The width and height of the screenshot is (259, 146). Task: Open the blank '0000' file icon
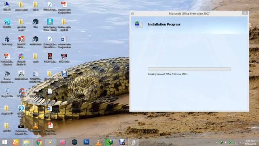49,93
